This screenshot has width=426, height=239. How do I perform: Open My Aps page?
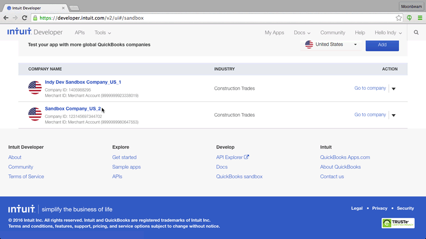[x=274, y=32]
